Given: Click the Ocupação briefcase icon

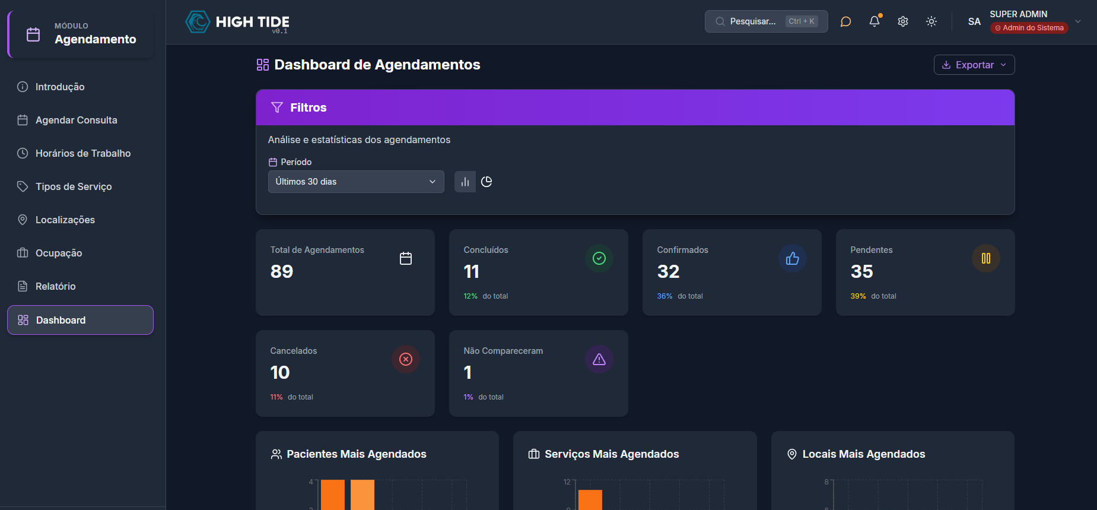Looking at the screenshot, I should pyautogui.click(x=23, y=253).
